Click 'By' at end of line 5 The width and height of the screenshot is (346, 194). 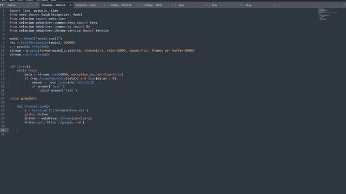88,26
